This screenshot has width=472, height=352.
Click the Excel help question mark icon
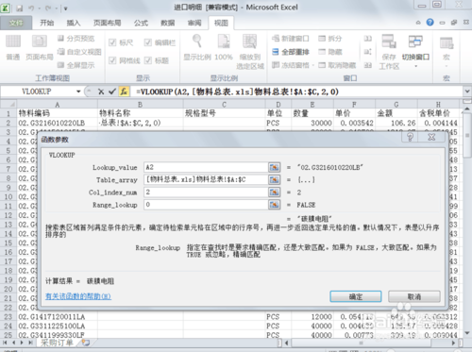pyautogui.click(x=430, y=23)
